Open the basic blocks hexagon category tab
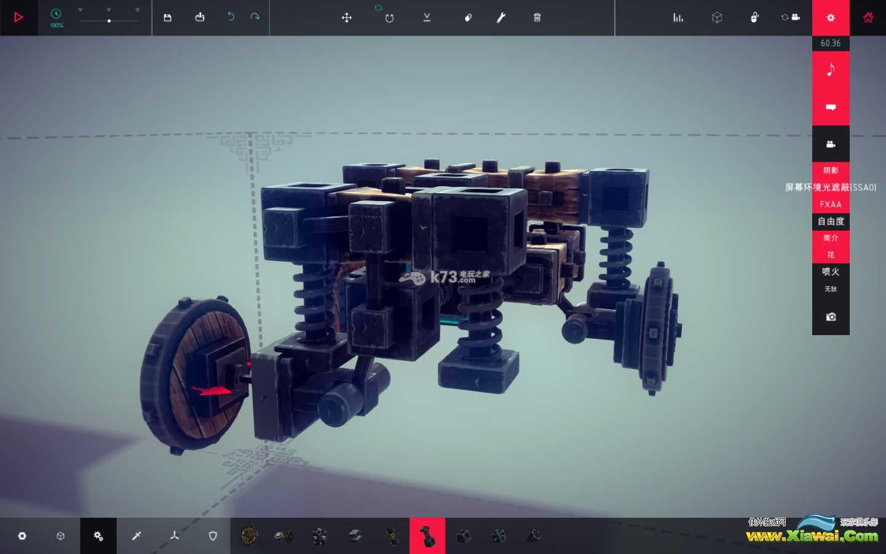 [x=22, y=536]
